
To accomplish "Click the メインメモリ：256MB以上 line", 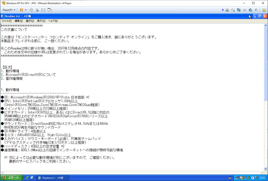I will click(34, 109).
